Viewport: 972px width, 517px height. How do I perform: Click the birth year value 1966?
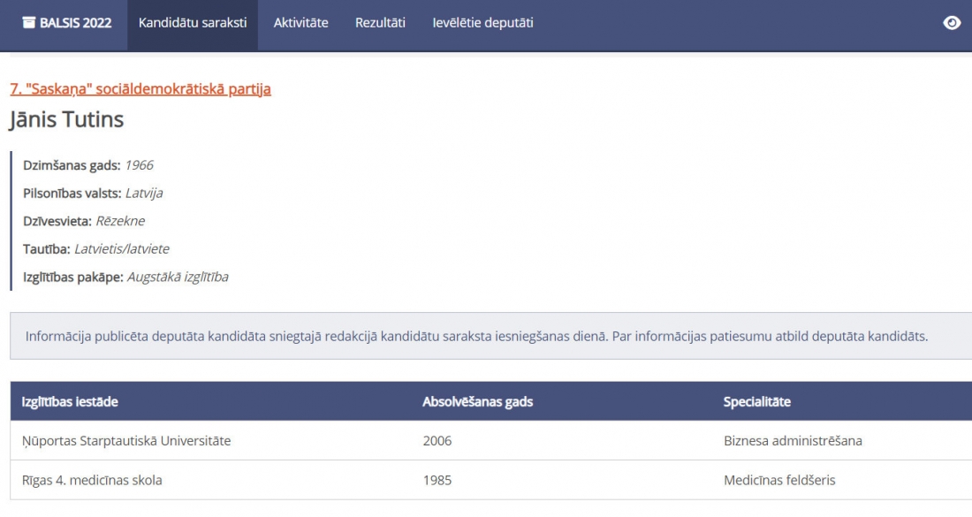click(139, 165)
